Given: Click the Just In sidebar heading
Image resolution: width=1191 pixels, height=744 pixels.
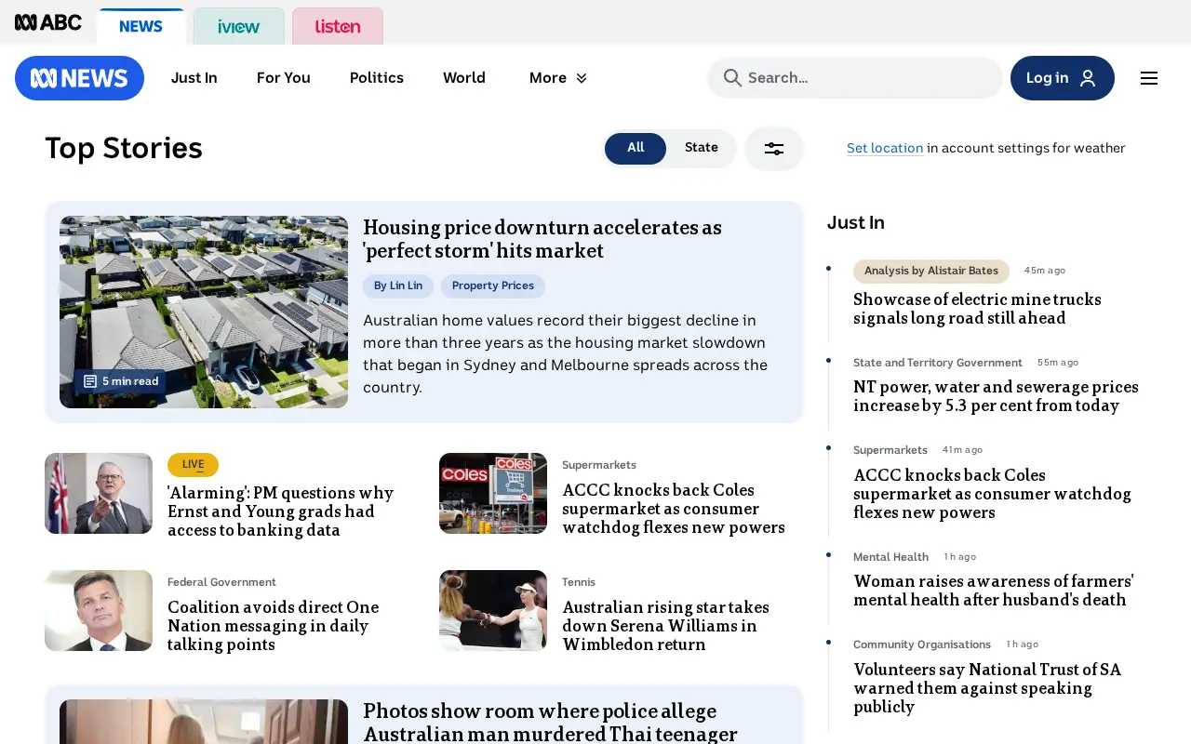Looking at the screenshot, I should click(856, 223).
